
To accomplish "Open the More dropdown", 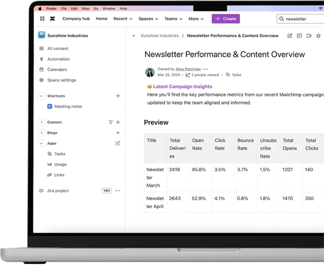I will (x=196, y=19).
